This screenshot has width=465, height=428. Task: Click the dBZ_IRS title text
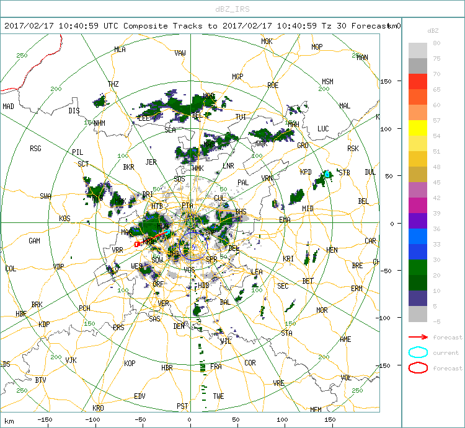coord(232,9)
